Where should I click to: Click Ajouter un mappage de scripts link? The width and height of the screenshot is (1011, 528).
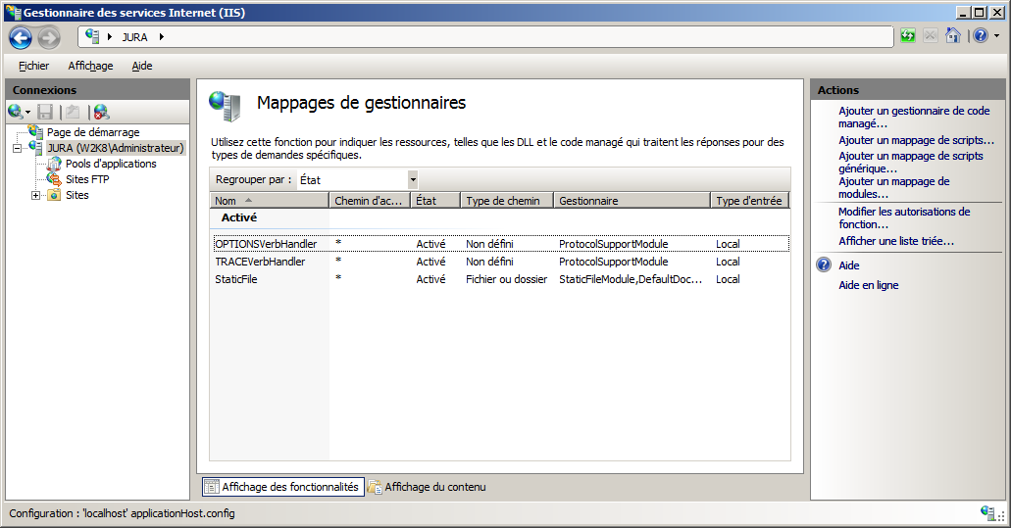pyautogui.click(x=916, y=140)
